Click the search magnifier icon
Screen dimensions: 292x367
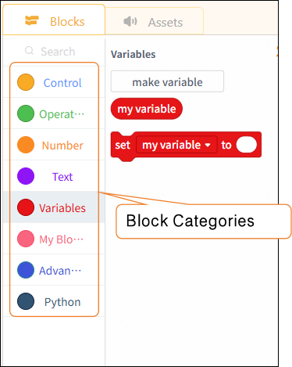coord(29,51)
